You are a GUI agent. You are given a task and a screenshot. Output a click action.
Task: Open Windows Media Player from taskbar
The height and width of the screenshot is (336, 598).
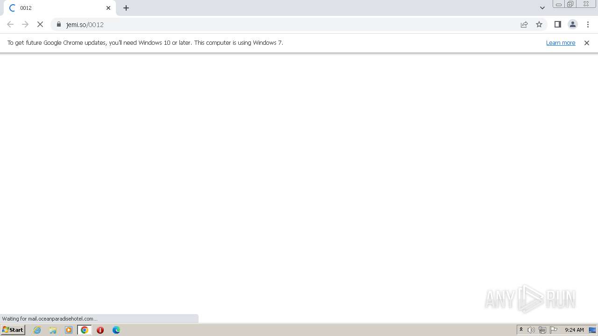[69, 330]
